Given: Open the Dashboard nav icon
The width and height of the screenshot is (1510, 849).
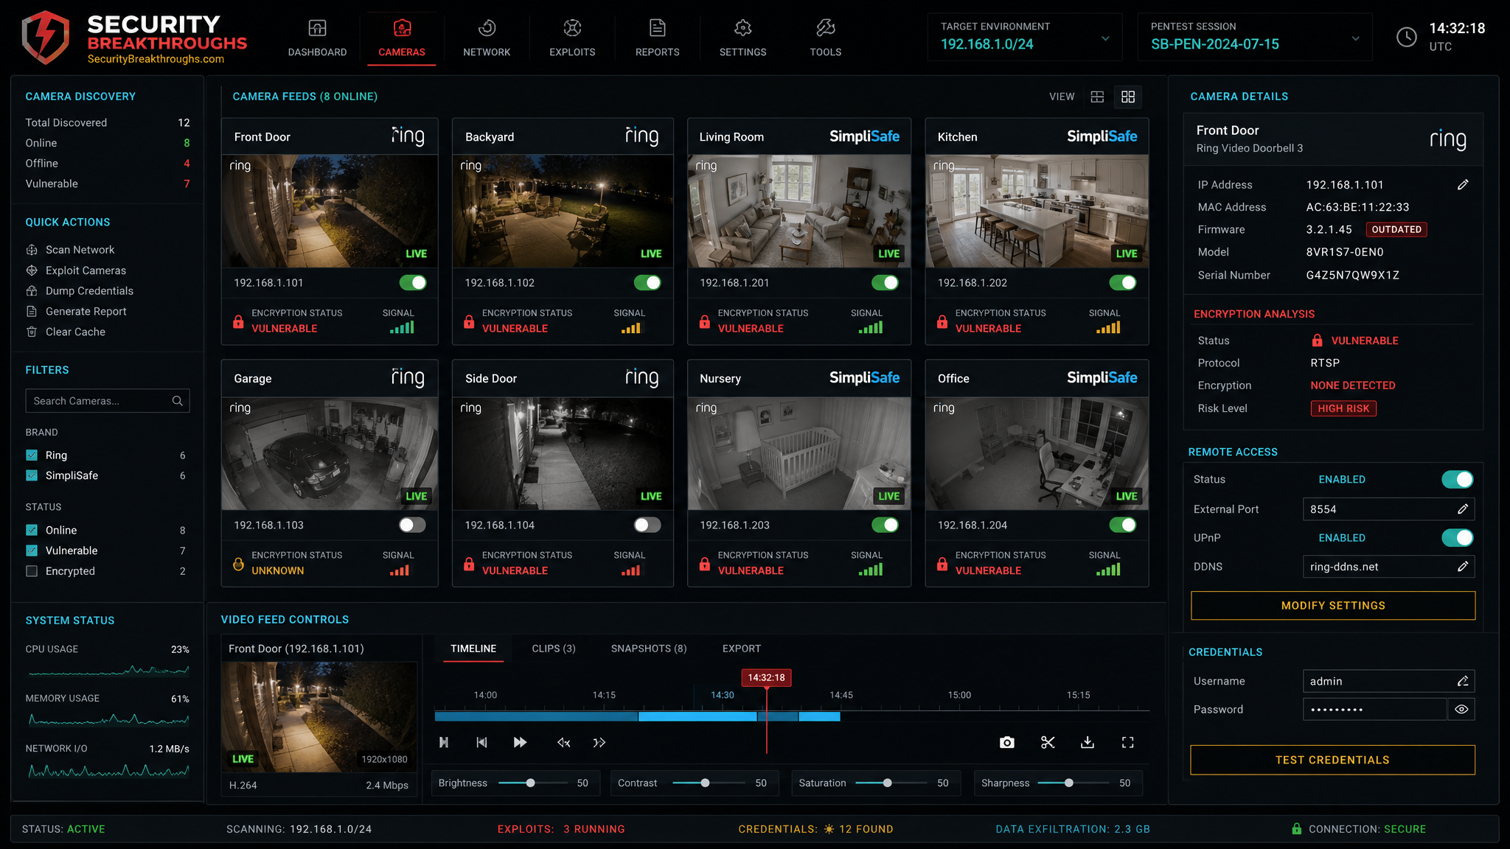Looking at the screenshot, I should (317, 28).
